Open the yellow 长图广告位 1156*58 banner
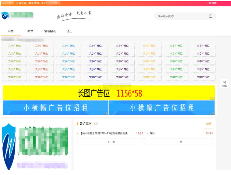Viewport: 231px width, 175px height. pyautogui.click(x=109, y=93)
